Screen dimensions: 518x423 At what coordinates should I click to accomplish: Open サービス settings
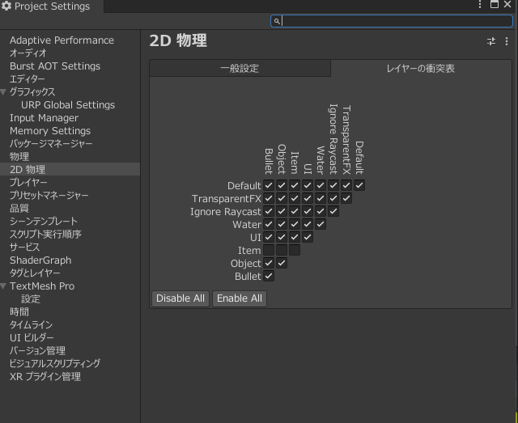(24, 247)
